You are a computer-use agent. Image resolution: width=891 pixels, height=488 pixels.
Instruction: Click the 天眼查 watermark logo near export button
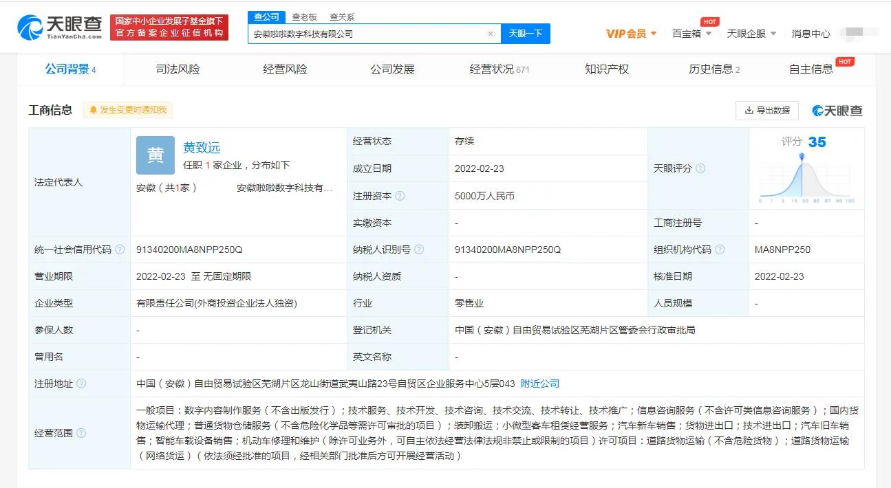click(x=837, y=110)
